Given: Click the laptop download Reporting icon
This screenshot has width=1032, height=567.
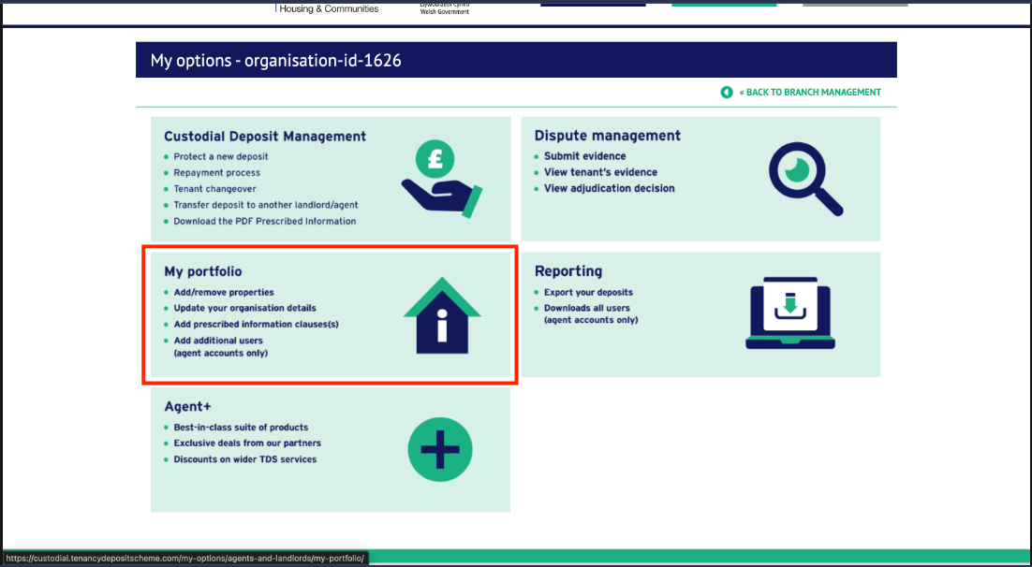Looking at the screenshot, I should coord(789,313).
